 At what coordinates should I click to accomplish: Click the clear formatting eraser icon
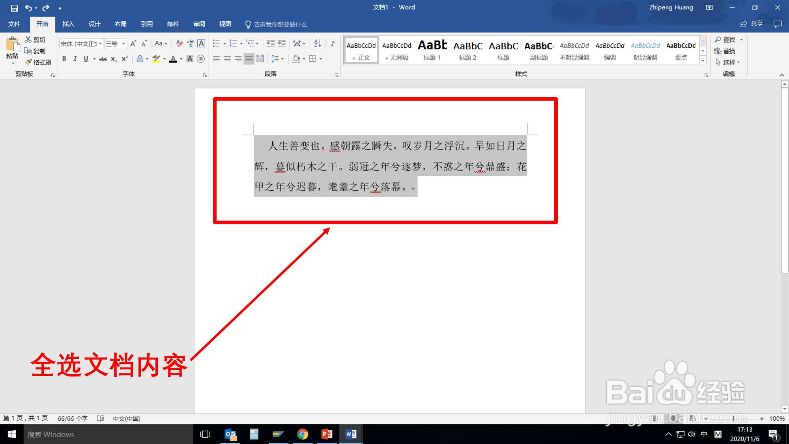(179, 43)
